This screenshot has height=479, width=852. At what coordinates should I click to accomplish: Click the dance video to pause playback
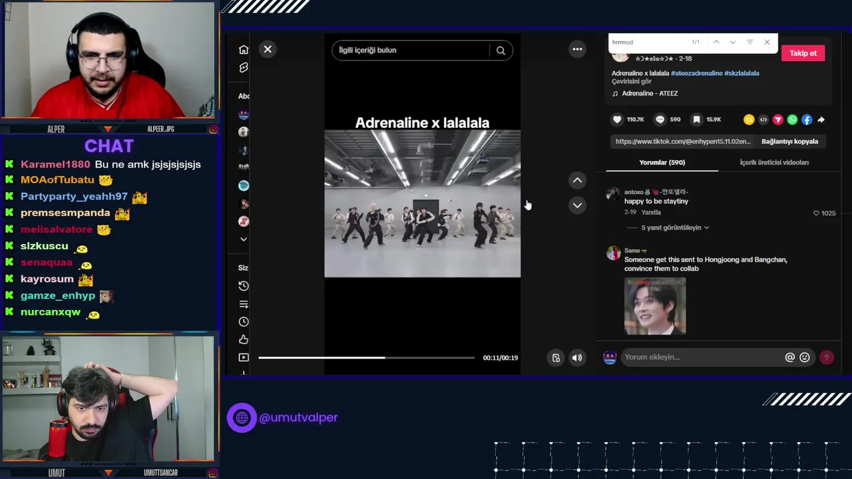click(x=422, y=204)
